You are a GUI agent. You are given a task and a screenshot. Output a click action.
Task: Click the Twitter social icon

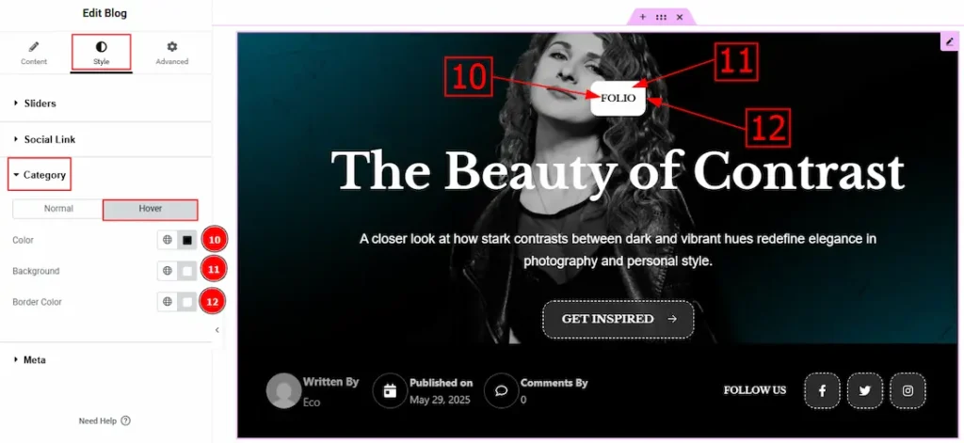coord(864,390)
